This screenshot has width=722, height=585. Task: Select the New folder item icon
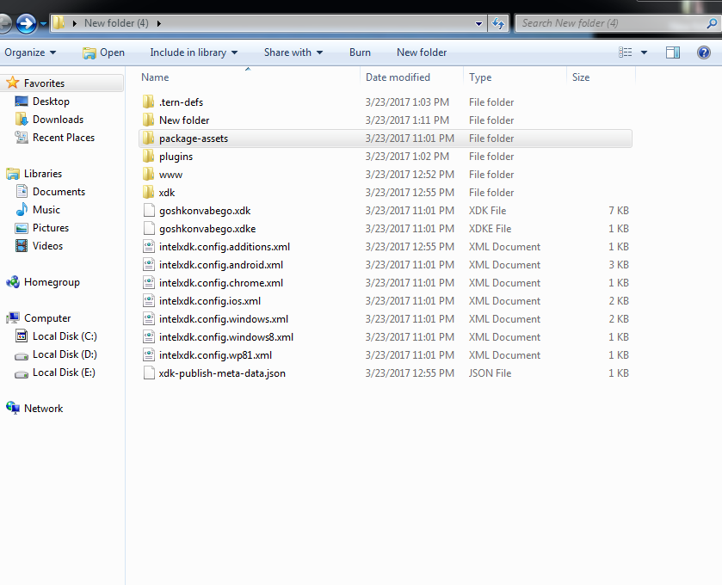[148, 120]
